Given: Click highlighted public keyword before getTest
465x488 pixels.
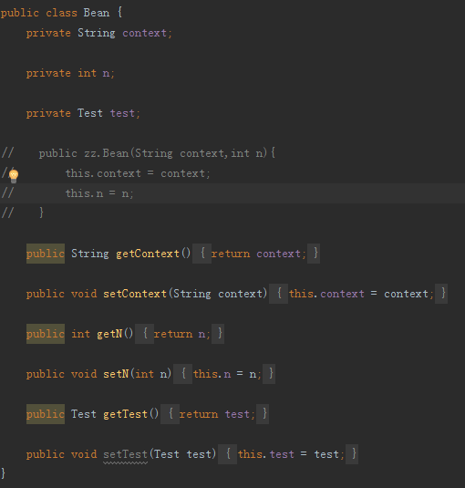Looking at the screenshot, I should tap(46, 414).
